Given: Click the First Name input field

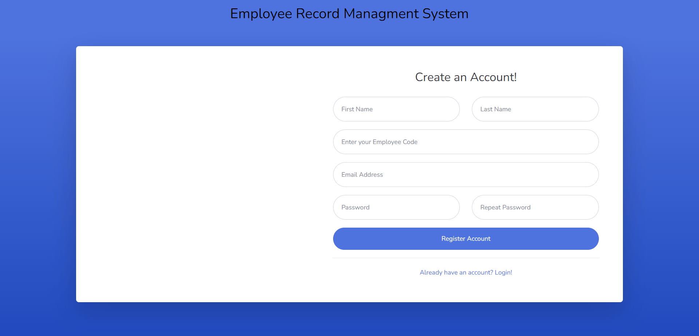Looking at the screenshot, I should (396, 109).
